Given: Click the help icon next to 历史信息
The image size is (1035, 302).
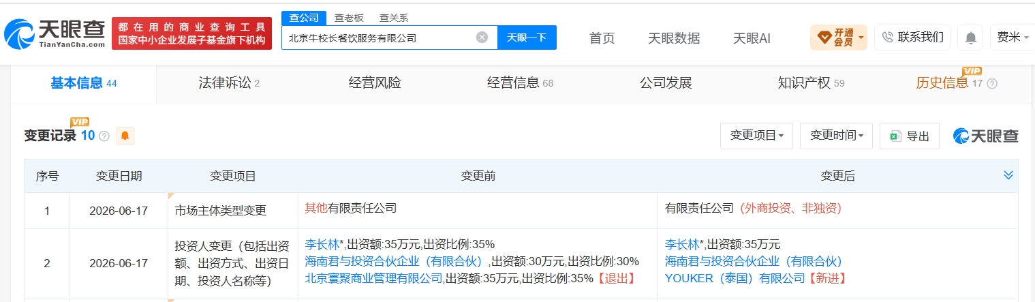Looking at the screenshot, I should (992, 84).
